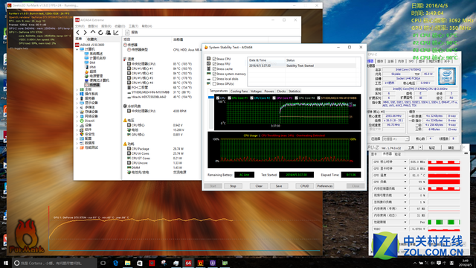
Task: Open the 帮助(H) menu in AIDA64
Action: coord(147,26)
